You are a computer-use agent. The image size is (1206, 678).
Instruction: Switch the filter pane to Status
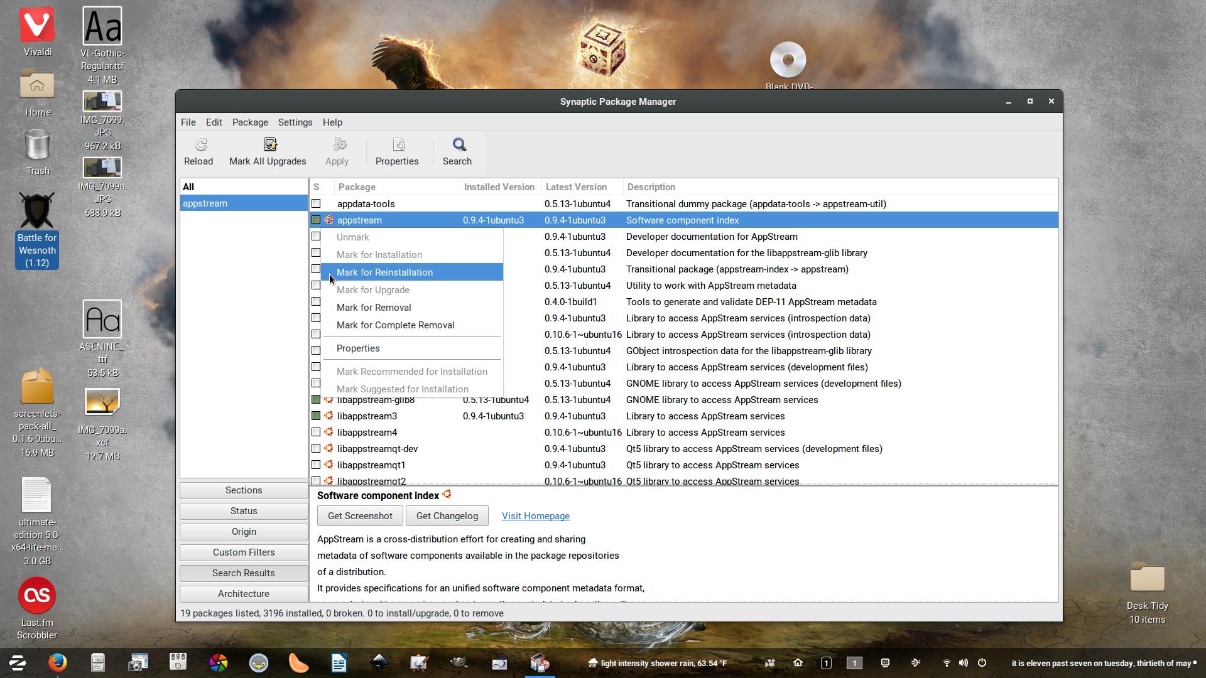tap(244, 511)
